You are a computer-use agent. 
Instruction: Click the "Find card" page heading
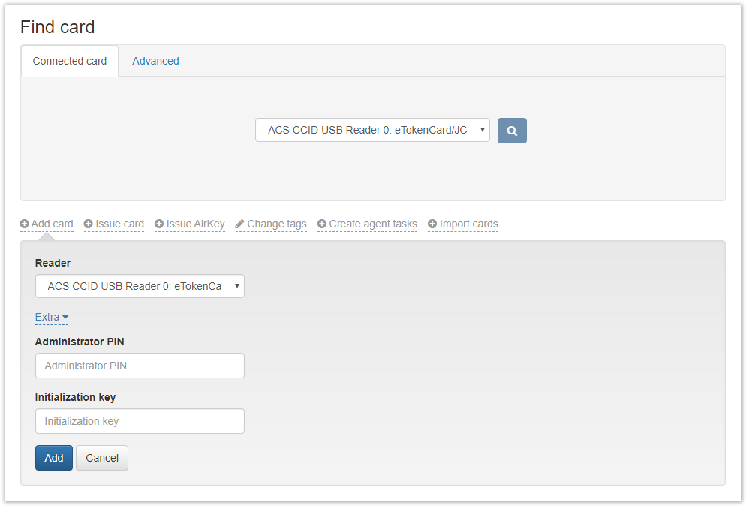[x=58, y=27]
